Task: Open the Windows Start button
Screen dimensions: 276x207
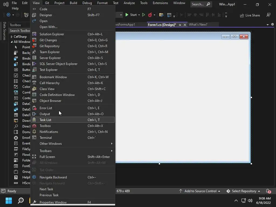Action: pyautogui.click(x=9, y=201)
